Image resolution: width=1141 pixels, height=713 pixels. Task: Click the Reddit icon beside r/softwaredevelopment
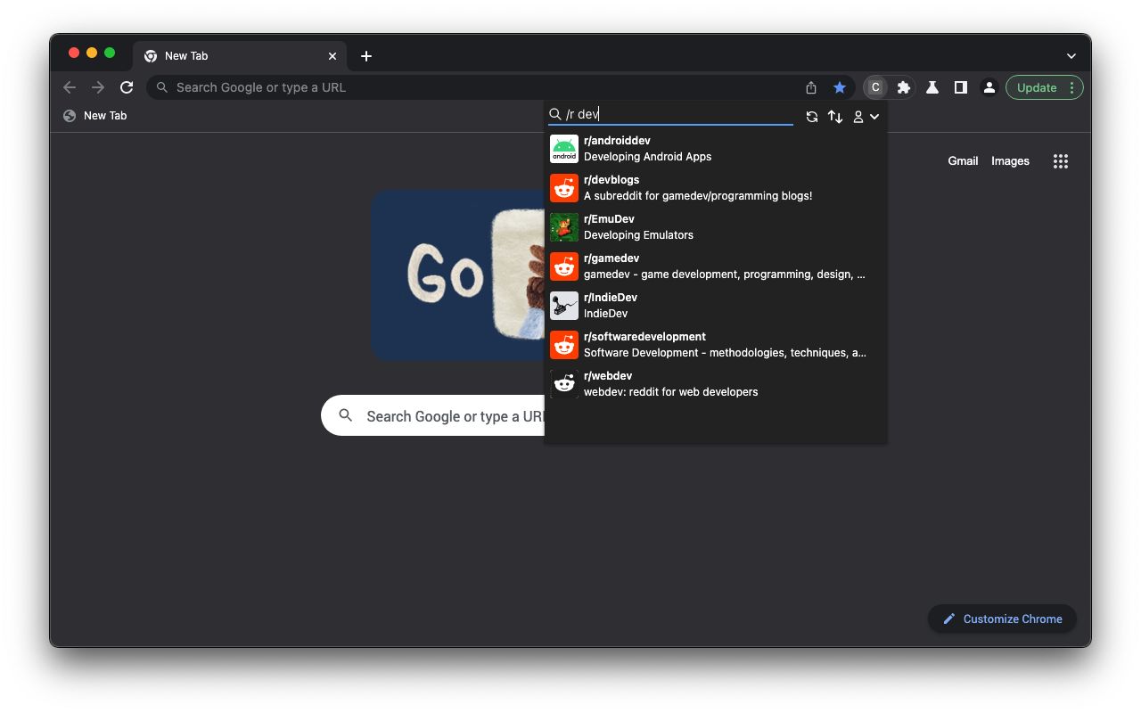tap(564, 345)
